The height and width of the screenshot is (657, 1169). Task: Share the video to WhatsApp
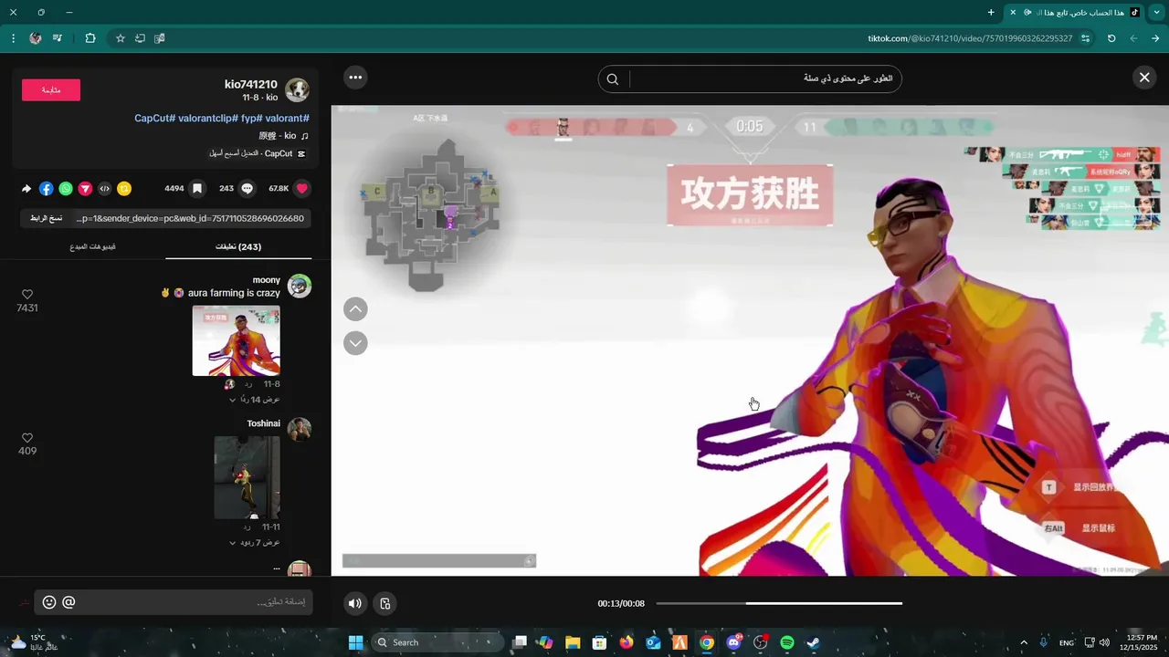[x=66, y=189]
